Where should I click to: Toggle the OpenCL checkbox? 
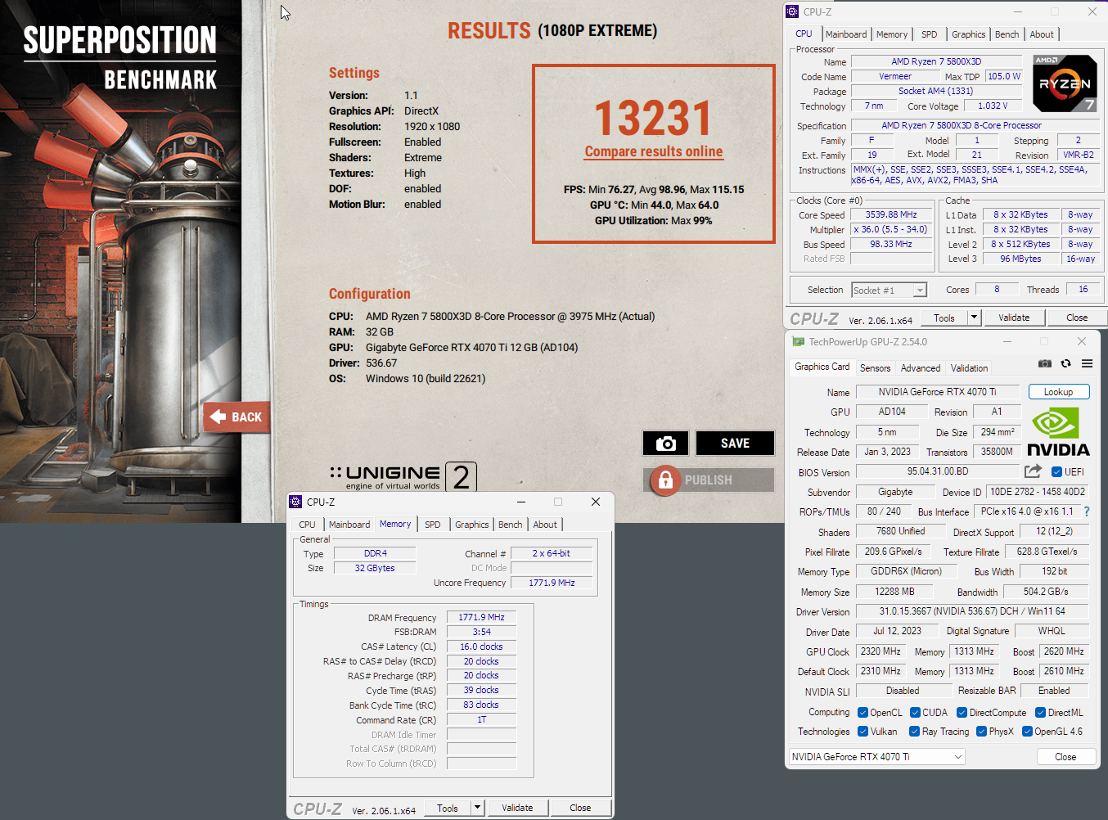(x=863, y=713)
